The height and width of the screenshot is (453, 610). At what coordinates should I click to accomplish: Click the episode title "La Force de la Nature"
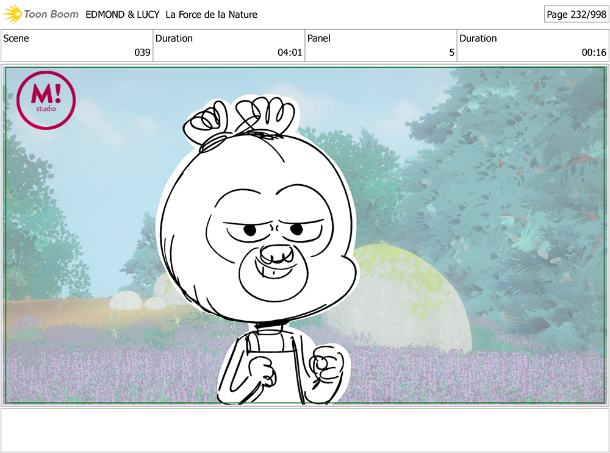[x=211, y=15]
